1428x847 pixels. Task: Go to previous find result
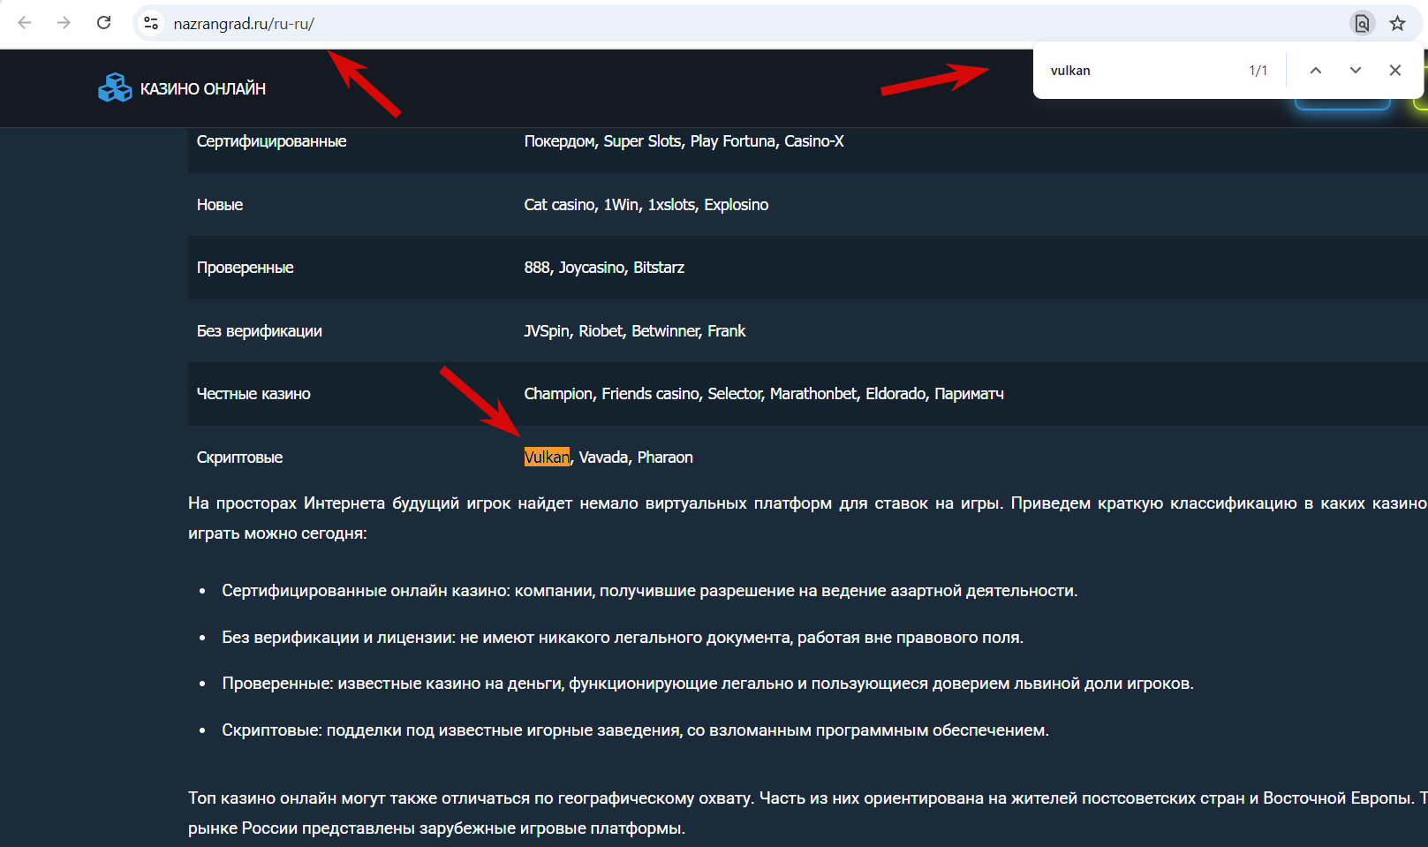pyautogui.click(x=1316, y=71)
